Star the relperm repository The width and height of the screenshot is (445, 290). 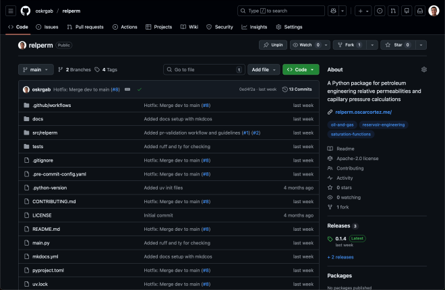pyautogui.click(x=398, y=45)
